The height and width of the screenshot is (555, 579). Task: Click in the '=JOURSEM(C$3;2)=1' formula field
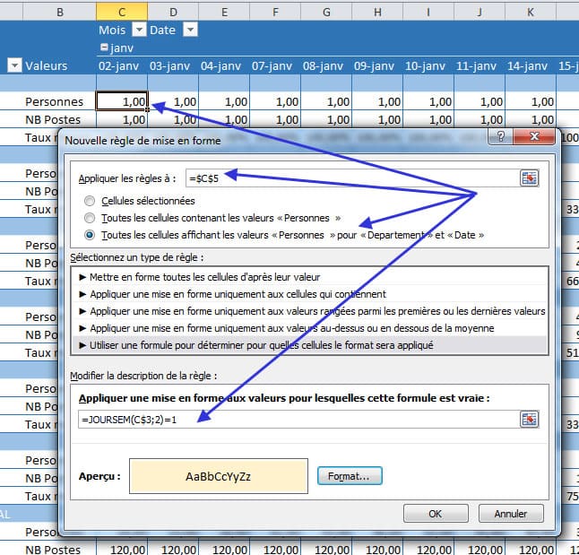pos(296,420)
